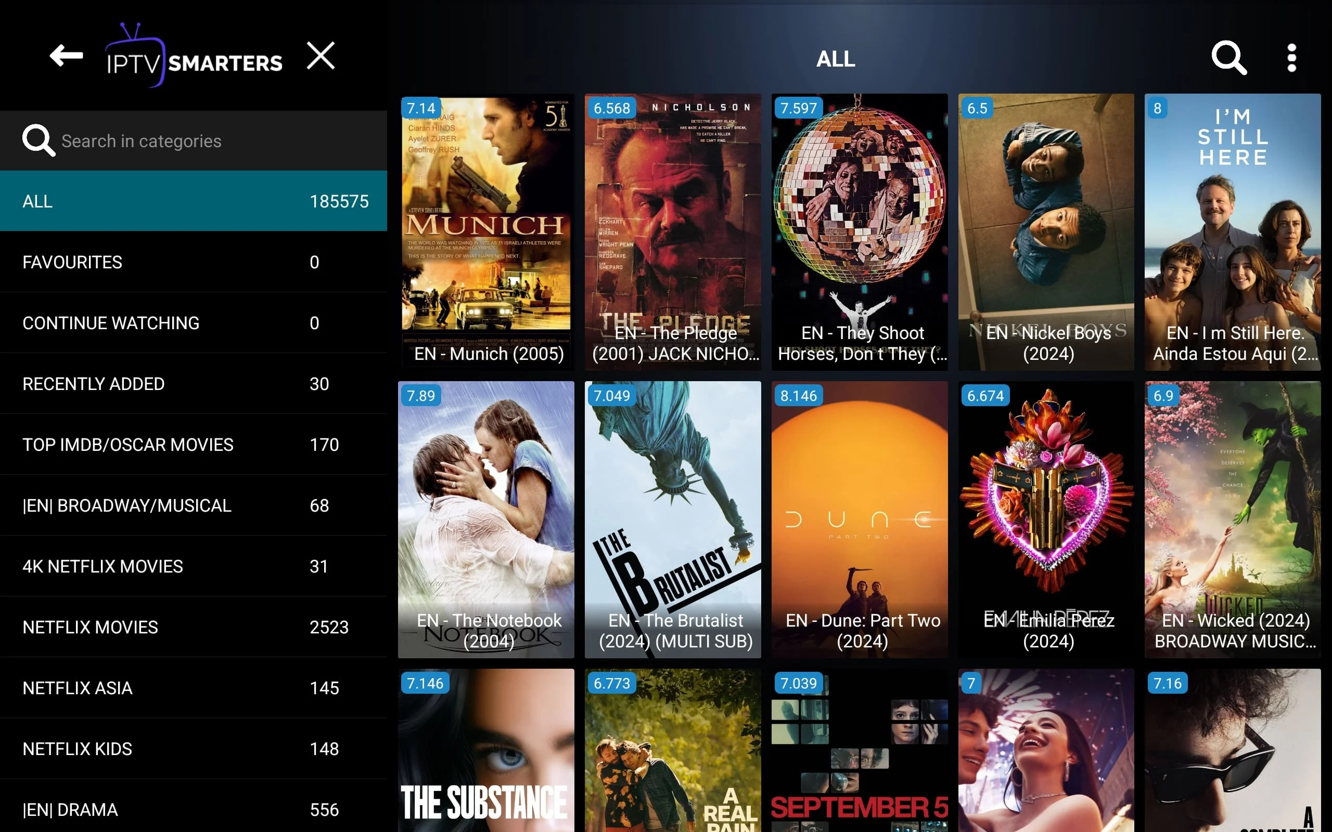1332x832 pixels.
Task: Open the three-dot options menu
Action: click(1291, 58)
